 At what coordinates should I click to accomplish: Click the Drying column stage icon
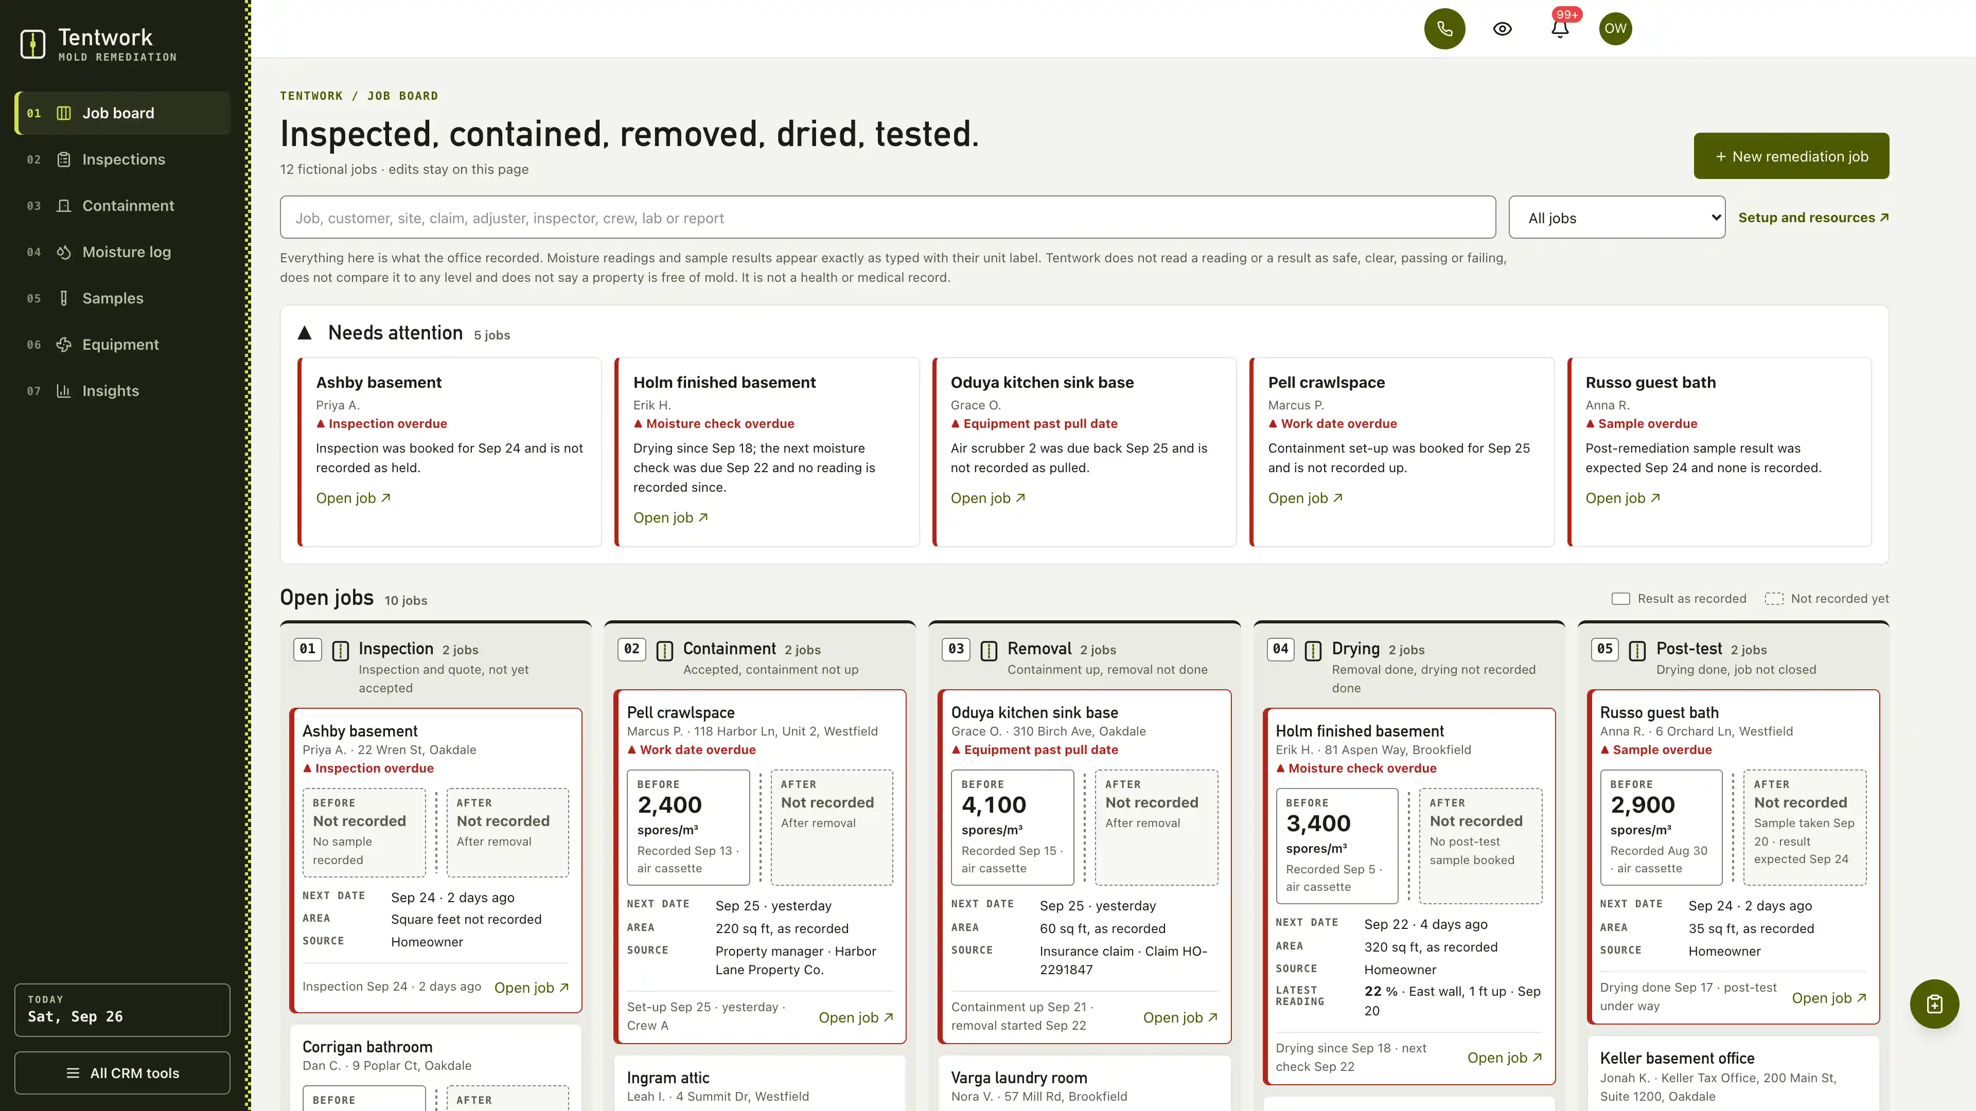pos(1313,651)
